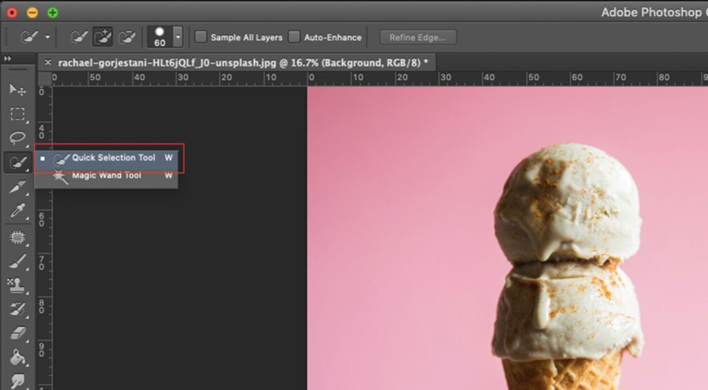Toggle the Auto-Enhance checkbox
The image size is (708, 390).
point(295,37)
